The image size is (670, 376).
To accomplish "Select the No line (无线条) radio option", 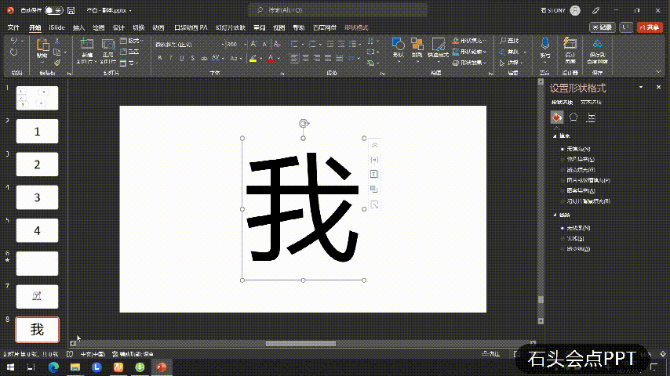I will pyautogui.click(x=563, y=228).
